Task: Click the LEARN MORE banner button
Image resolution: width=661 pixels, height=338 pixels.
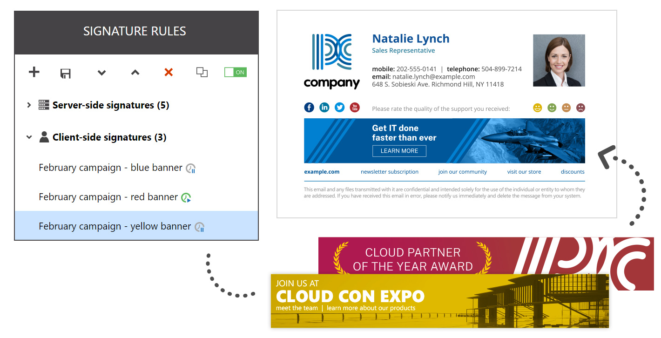Action: (x=399, y=151)
